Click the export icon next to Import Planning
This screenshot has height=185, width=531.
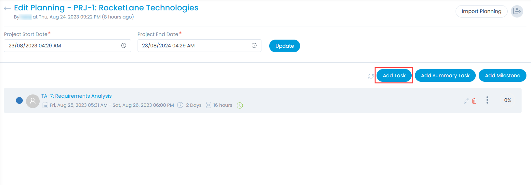(517, 11)
